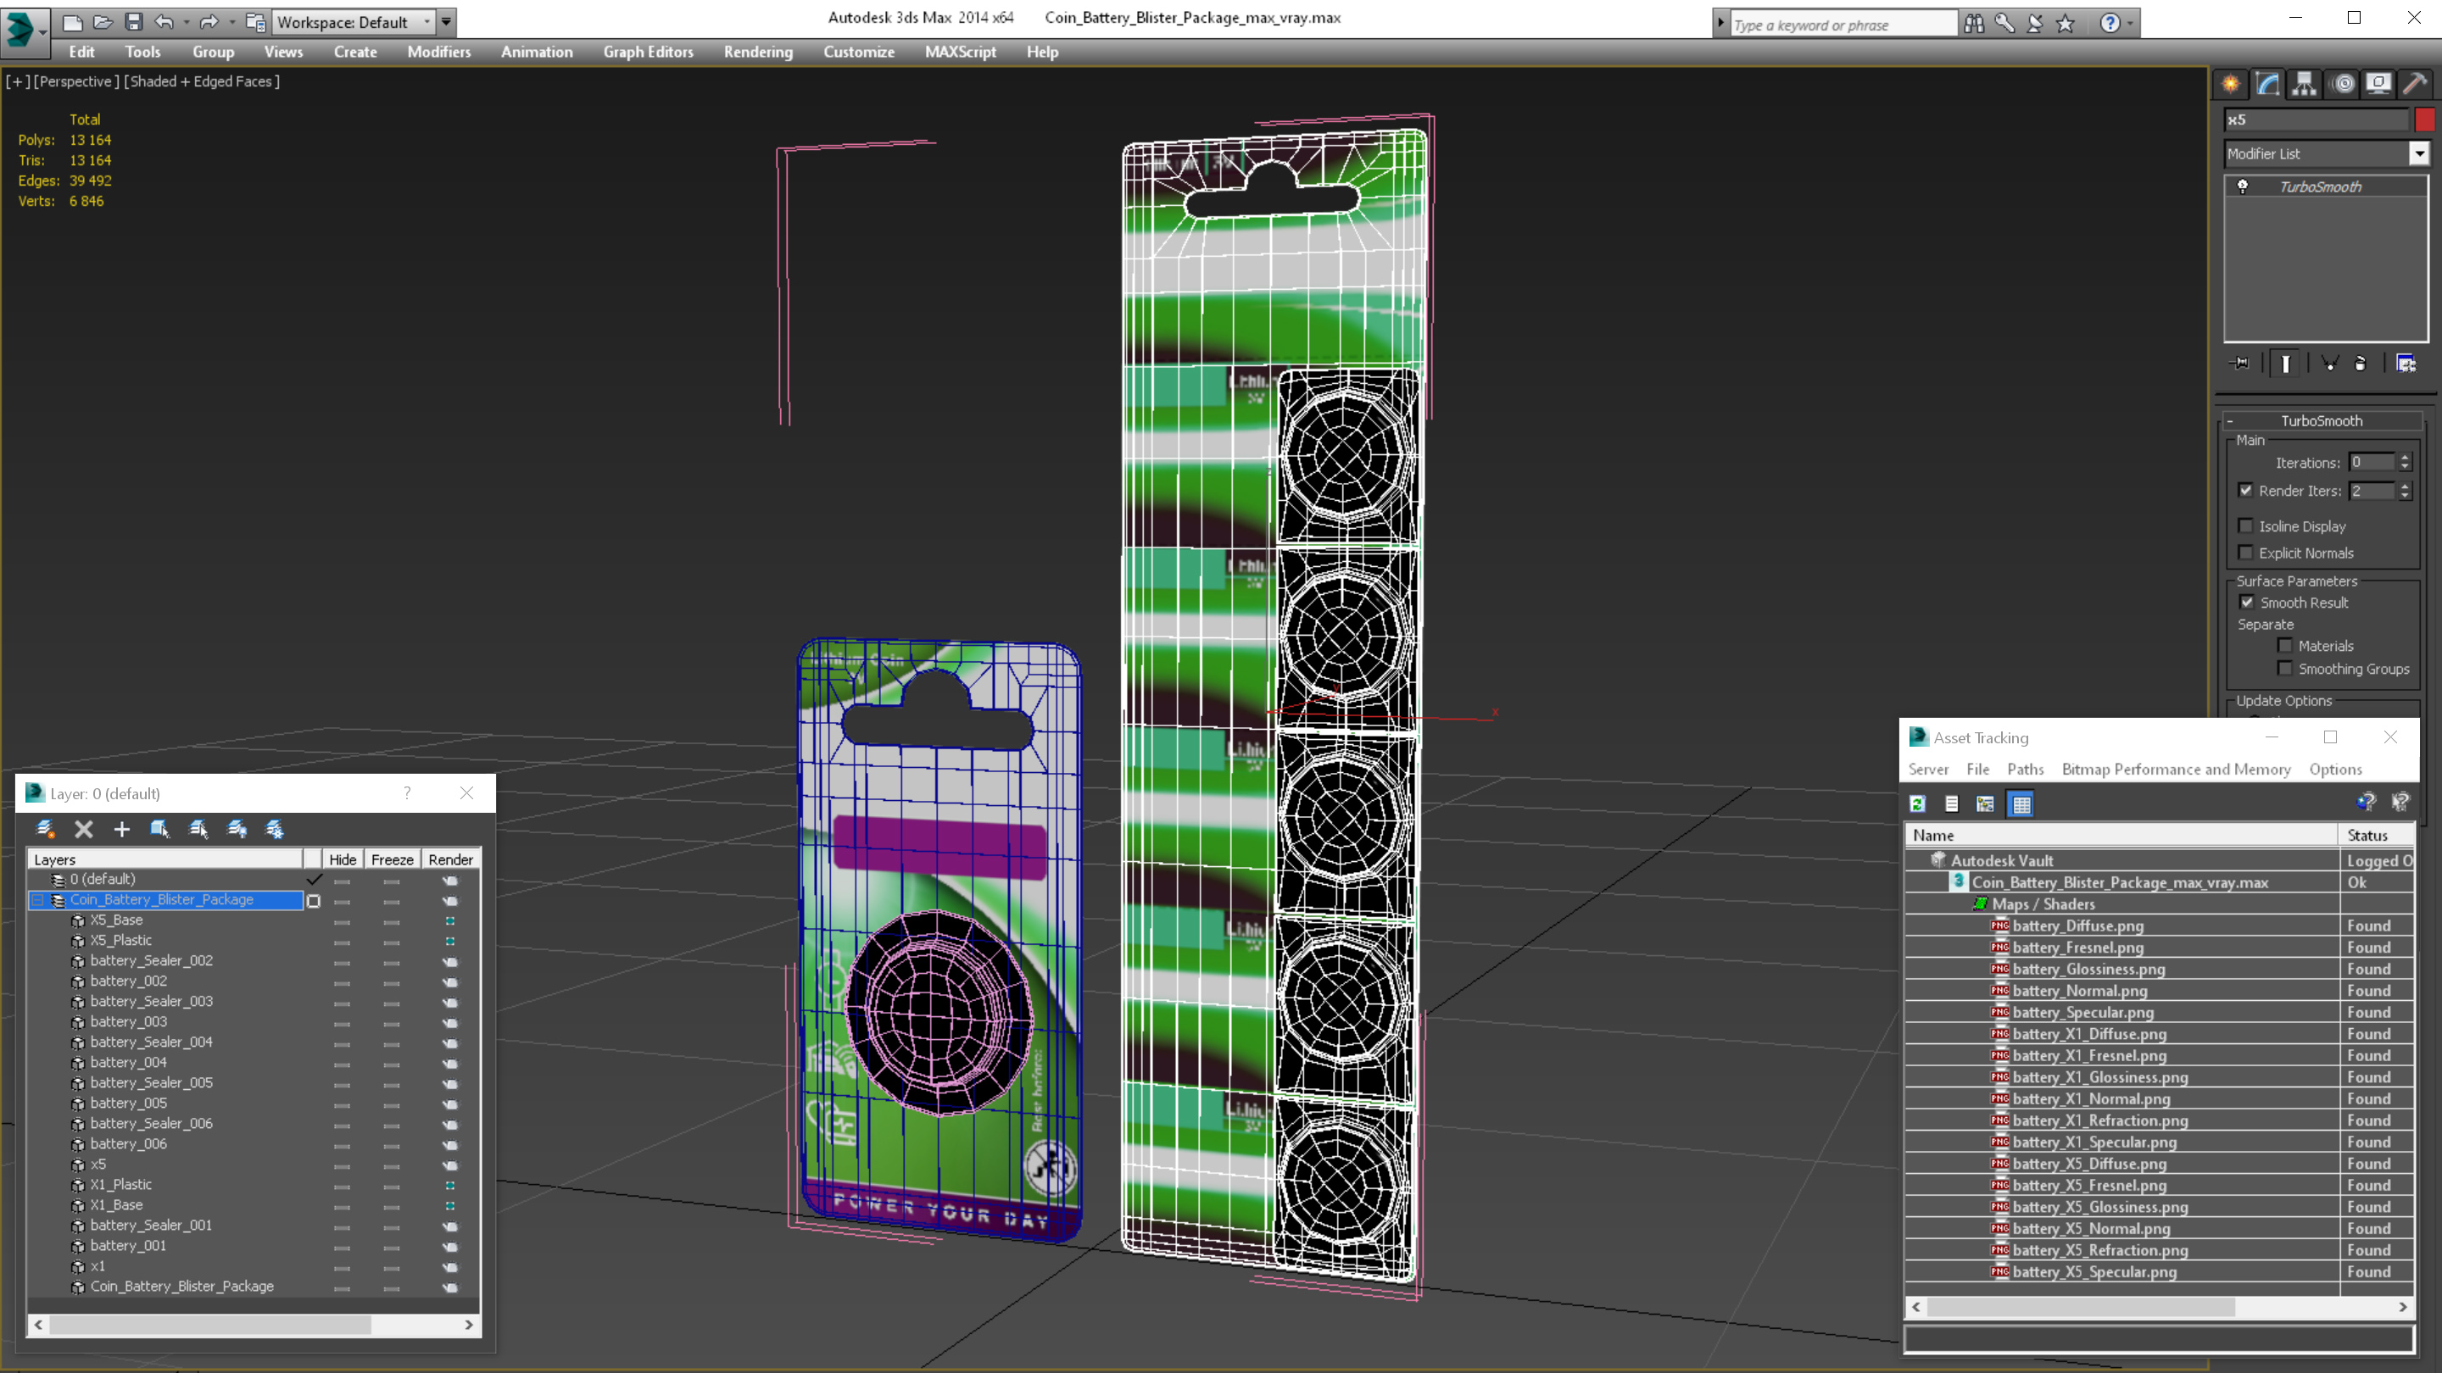Screen dimensions: 2442x1373
Task: Click Remove Modifier from stack icon
Action: click(2361, 363)
